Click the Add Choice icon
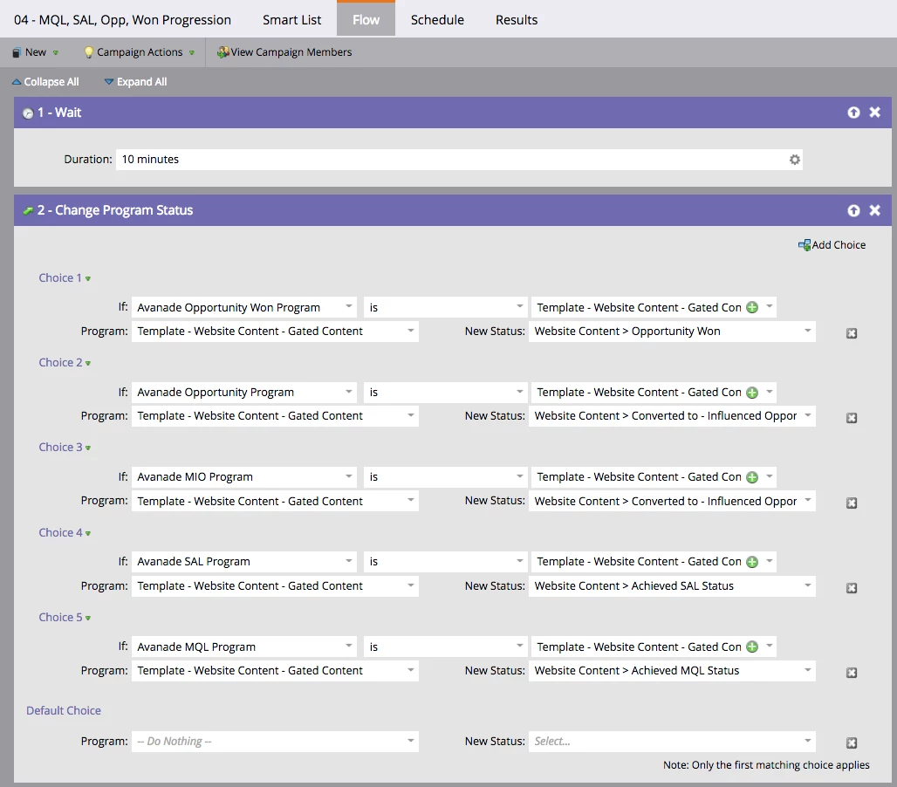897x787 pixels. pyautogui.click(x=805, y=245)
